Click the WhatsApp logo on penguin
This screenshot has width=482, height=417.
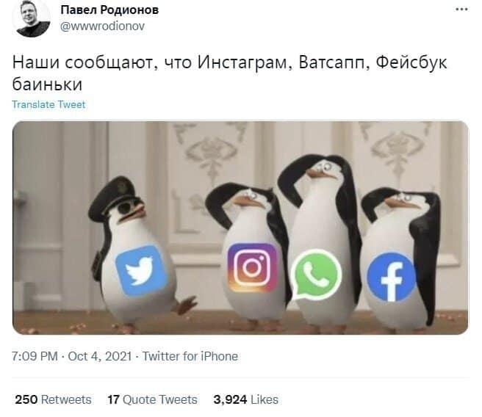[x=316, y=275]
